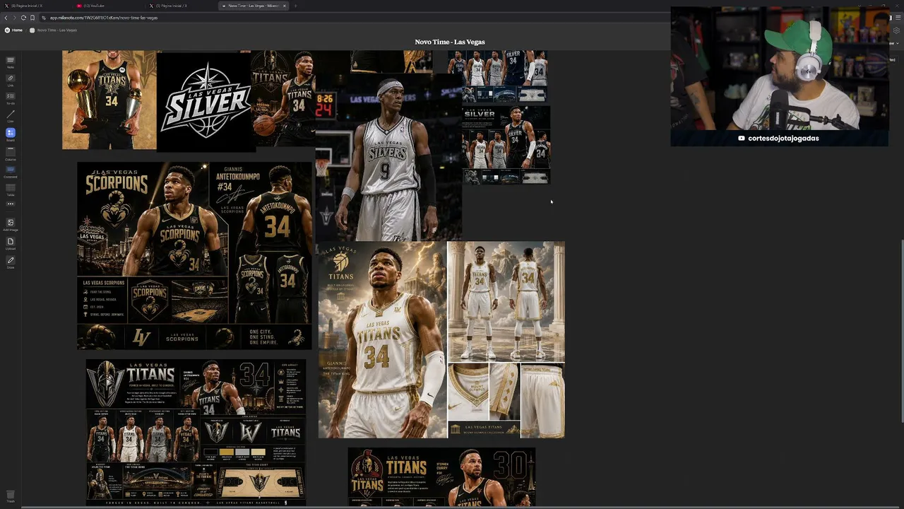Close the Novo Time - Las Vegas tab
Screen dimensions: 904x509
285,6
